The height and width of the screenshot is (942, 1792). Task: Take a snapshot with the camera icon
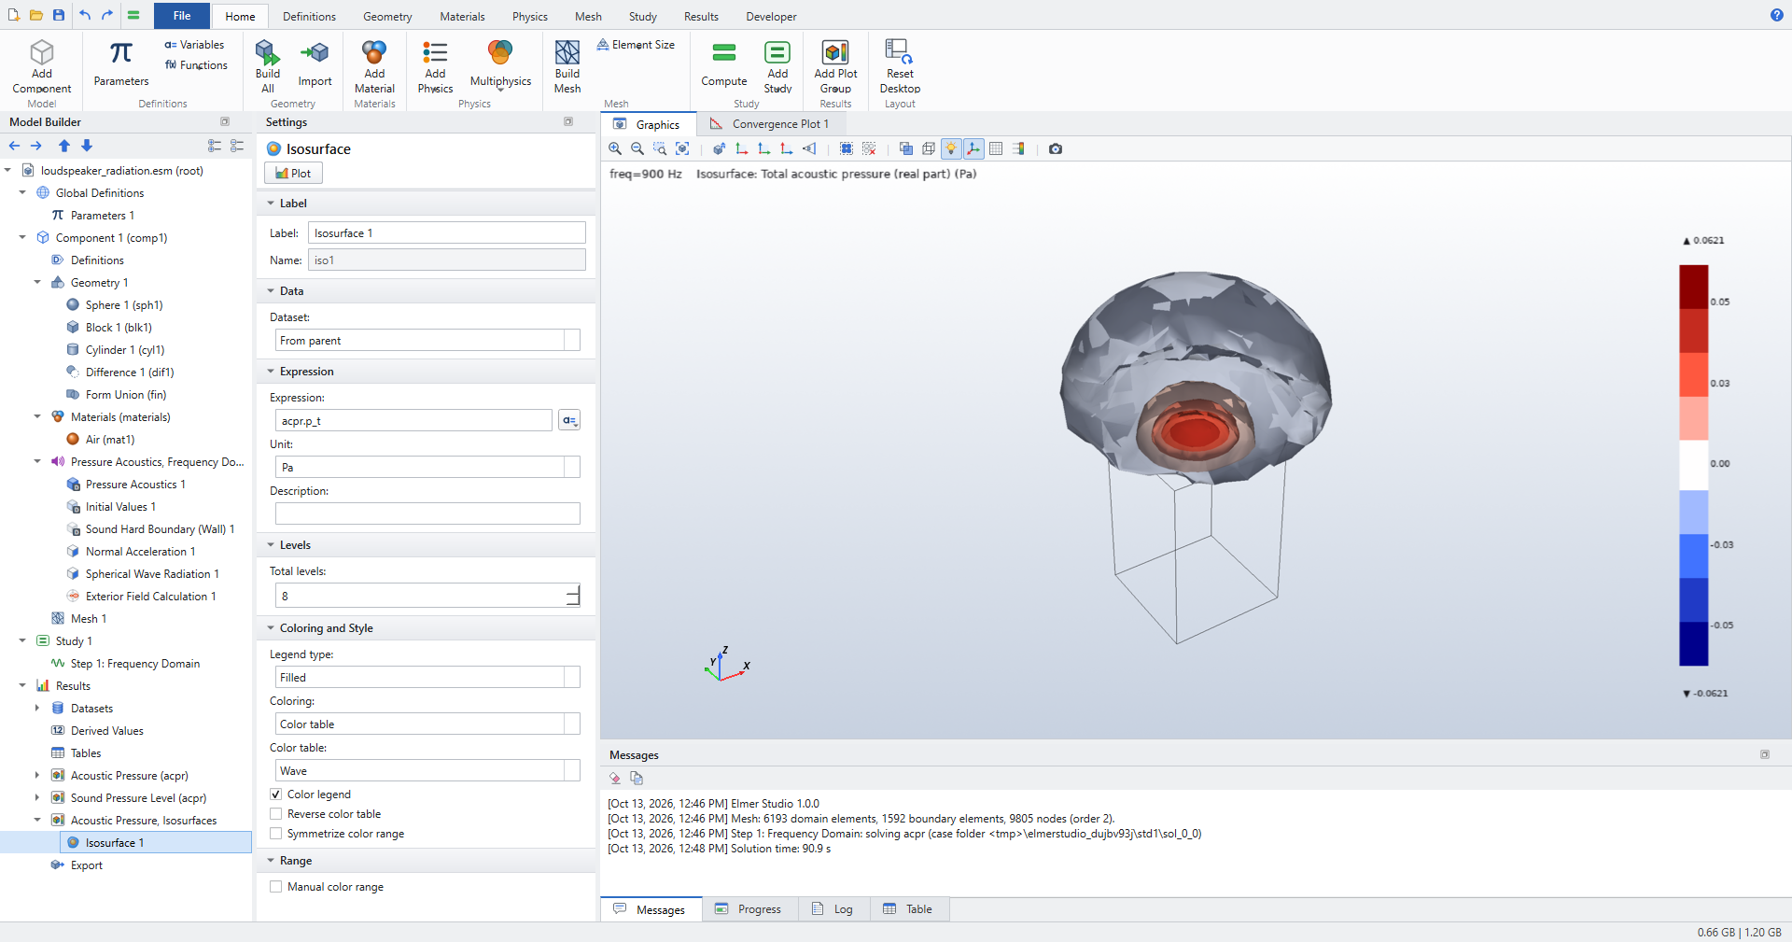pyautogui.click(x=1056, y=148)
